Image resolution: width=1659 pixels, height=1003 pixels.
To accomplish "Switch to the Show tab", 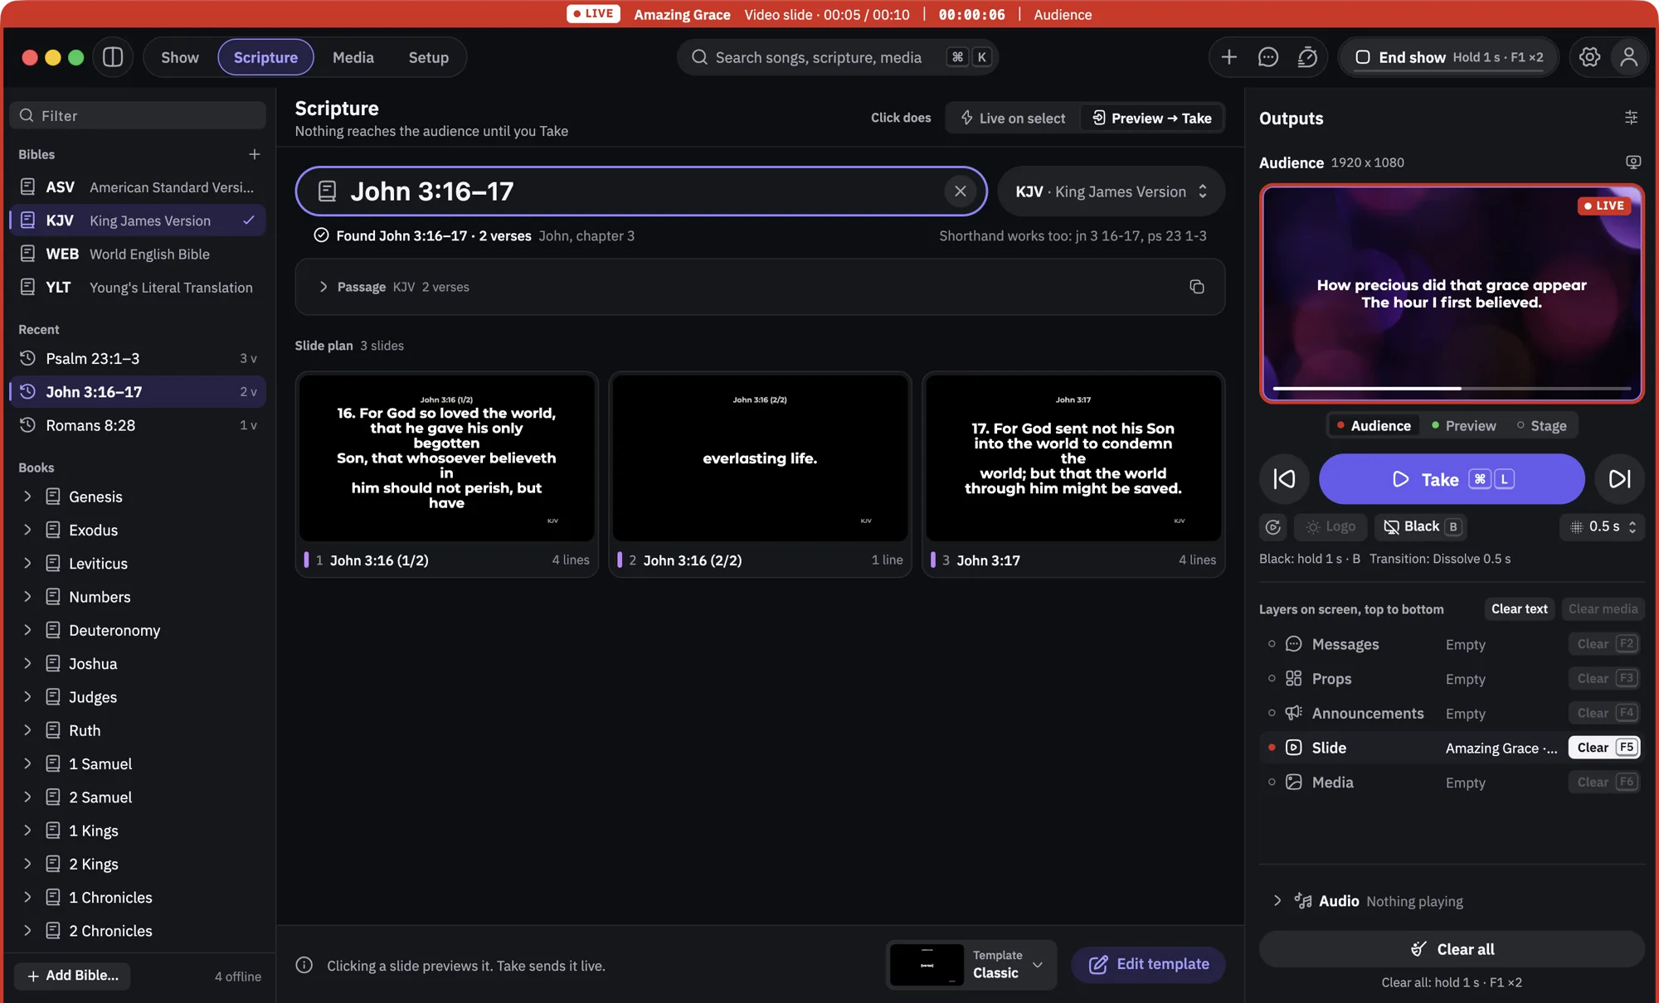I will tap(180, 57).
